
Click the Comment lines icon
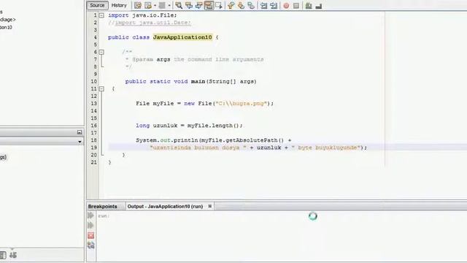pos(309,5)
